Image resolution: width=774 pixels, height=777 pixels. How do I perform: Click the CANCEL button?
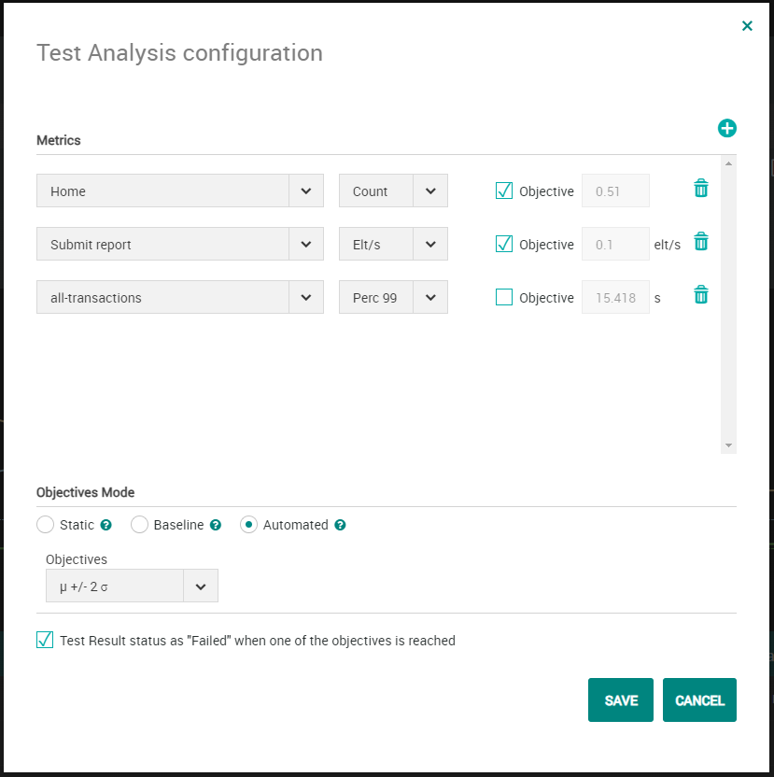click(699, 700)
